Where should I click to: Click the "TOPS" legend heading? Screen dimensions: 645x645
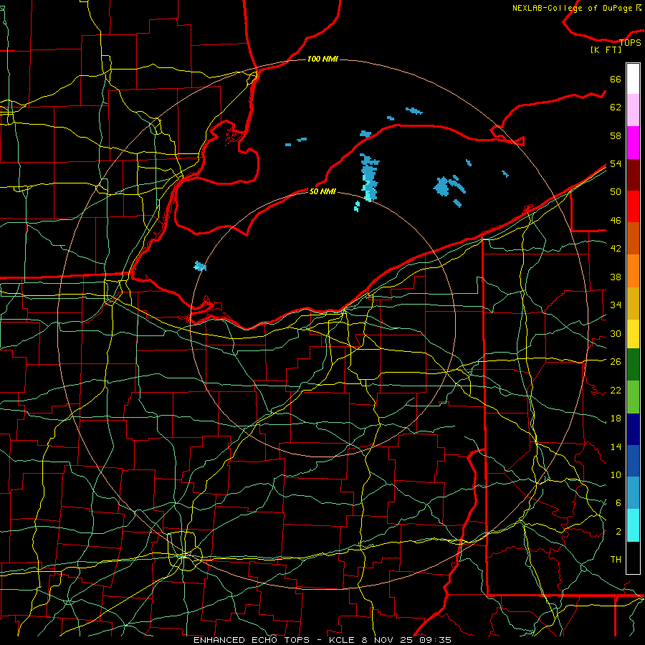pos(630,42)
